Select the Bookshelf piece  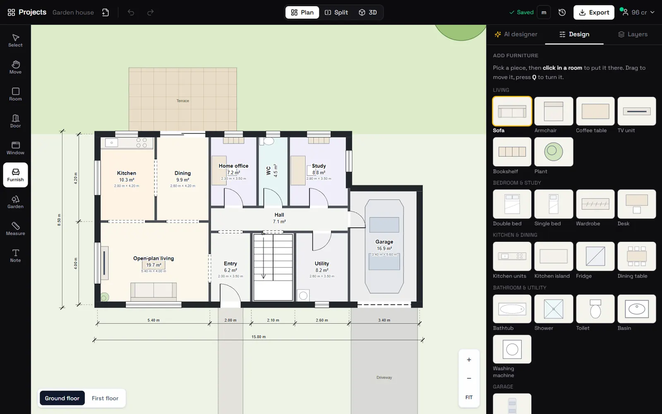(512, 152)
